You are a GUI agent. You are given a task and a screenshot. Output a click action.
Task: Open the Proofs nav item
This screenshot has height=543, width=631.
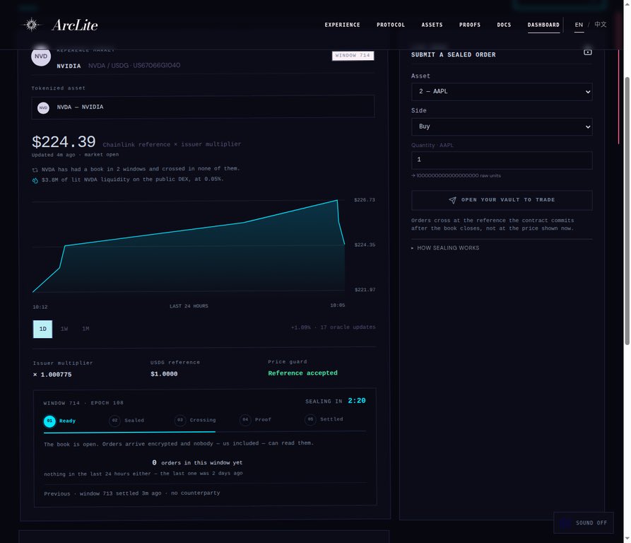[470, 25]
